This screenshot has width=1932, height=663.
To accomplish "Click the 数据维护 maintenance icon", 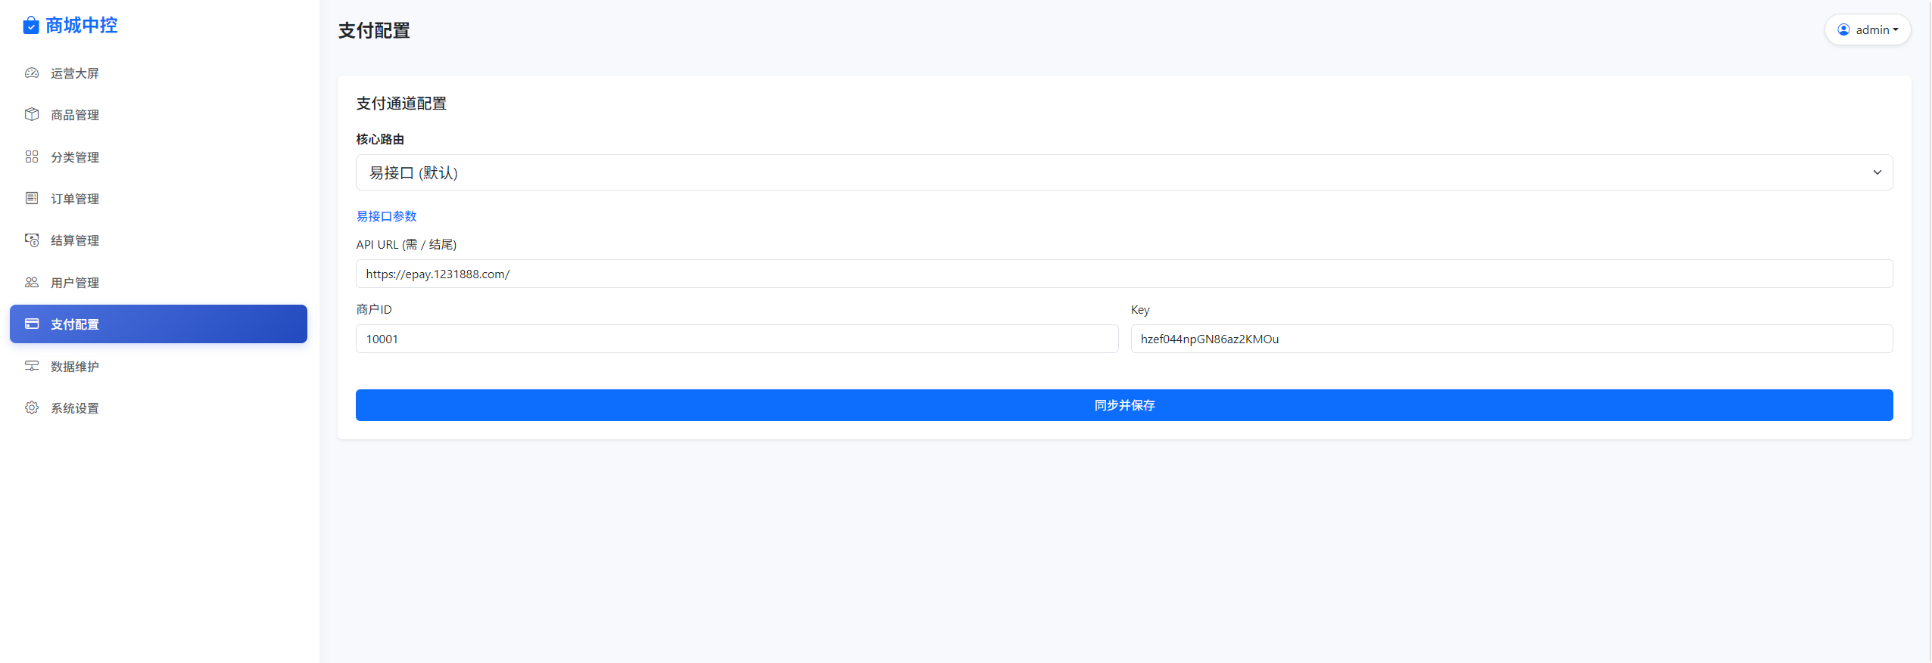I will pyautogui.click(x=32, y=366).
